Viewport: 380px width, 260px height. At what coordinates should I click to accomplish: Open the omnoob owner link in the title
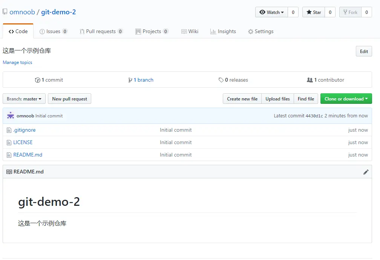22,12
